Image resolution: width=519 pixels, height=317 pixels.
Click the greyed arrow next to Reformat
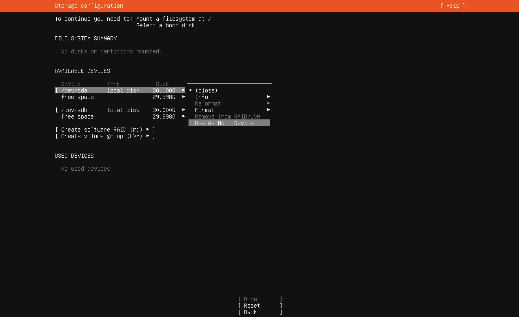coord(268,103)
